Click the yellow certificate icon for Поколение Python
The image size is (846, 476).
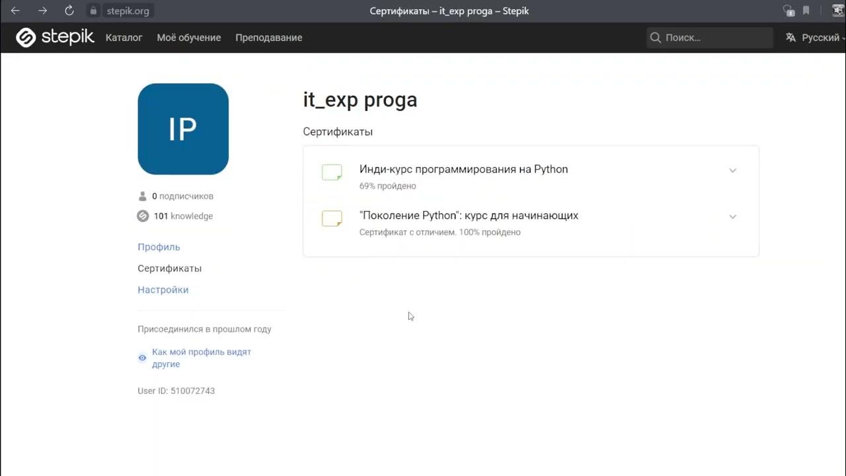pyautogui.click(x=332, y=219)
